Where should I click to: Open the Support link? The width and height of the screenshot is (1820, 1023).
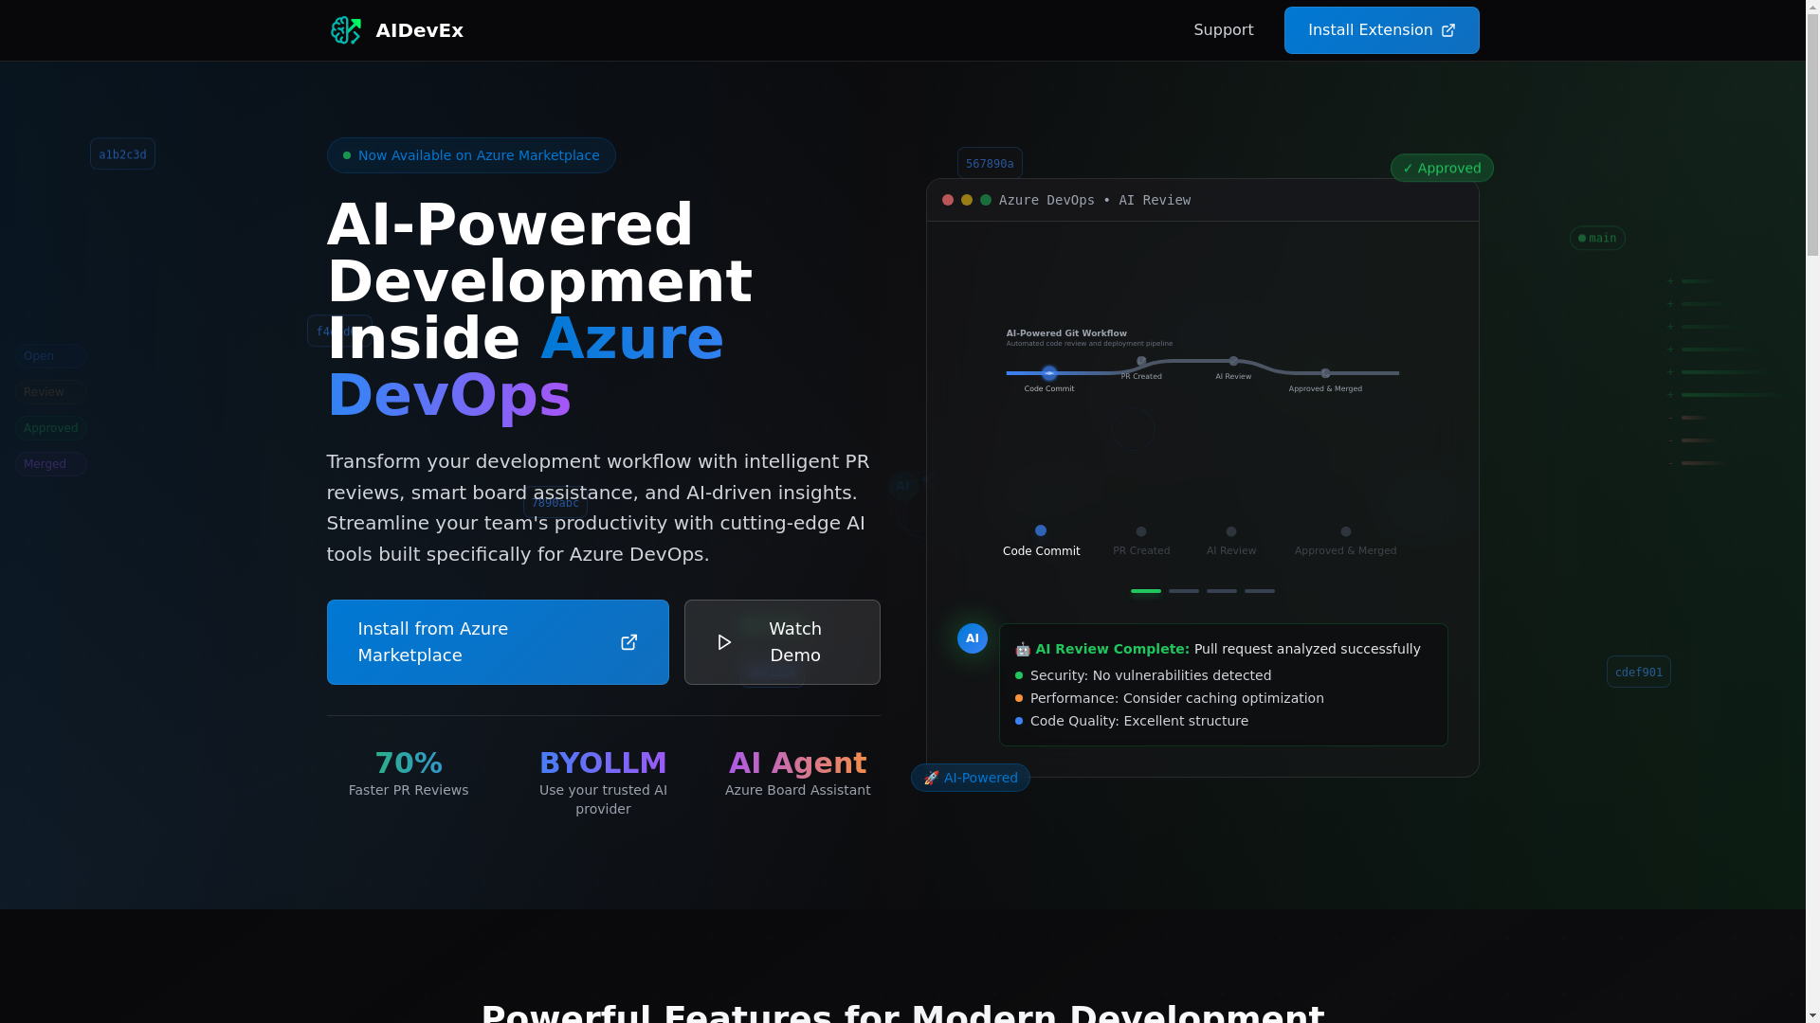click(1223, 30)
